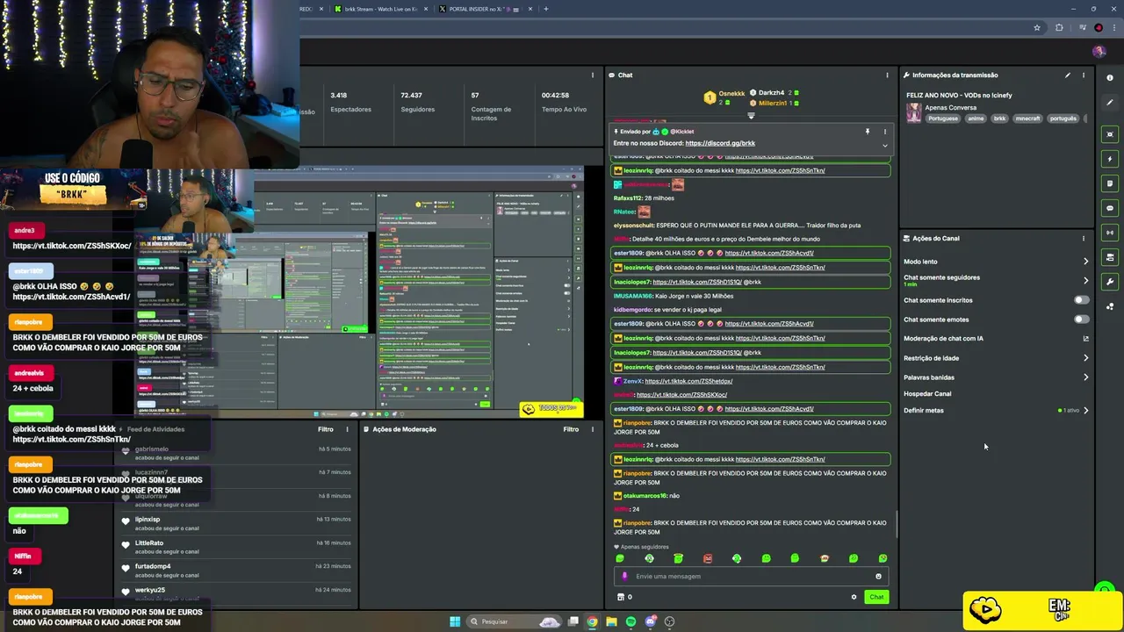Click furtadomp4 in activity feed

click(153, 566)
